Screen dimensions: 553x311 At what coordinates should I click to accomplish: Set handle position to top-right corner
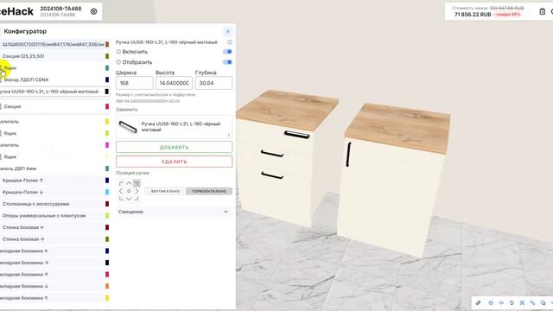137,183
